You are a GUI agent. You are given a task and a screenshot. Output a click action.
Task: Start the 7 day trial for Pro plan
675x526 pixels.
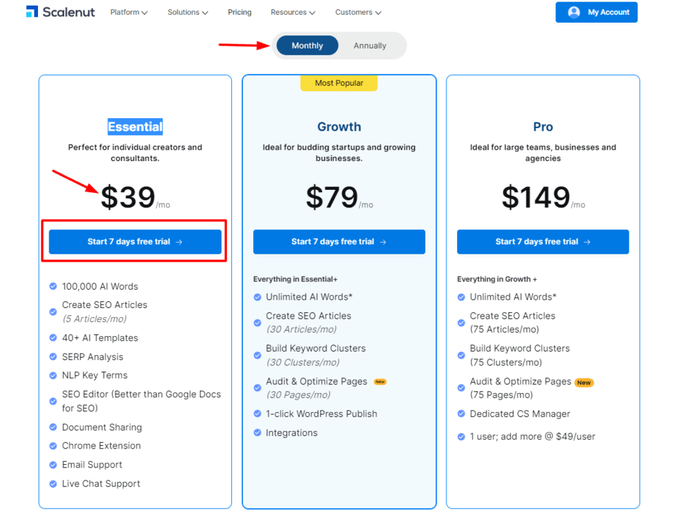coord(543,241)
